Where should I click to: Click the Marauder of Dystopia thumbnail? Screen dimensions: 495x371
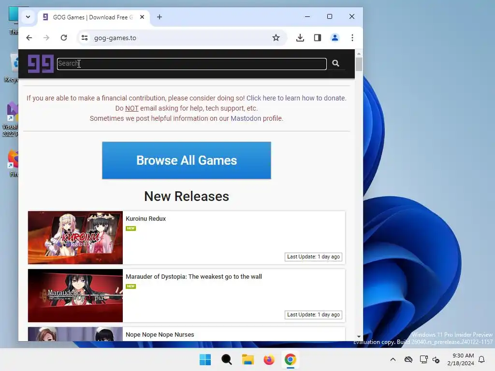(x=75, y=296)
